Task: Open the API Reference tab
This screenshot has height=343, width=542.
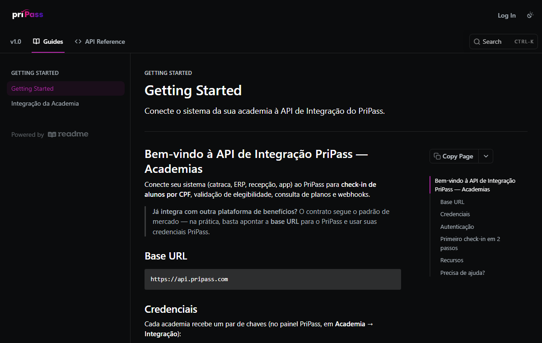Action: click(100, 42)
